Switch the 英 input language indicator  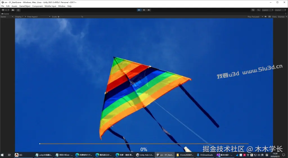(x=262, y=155)
